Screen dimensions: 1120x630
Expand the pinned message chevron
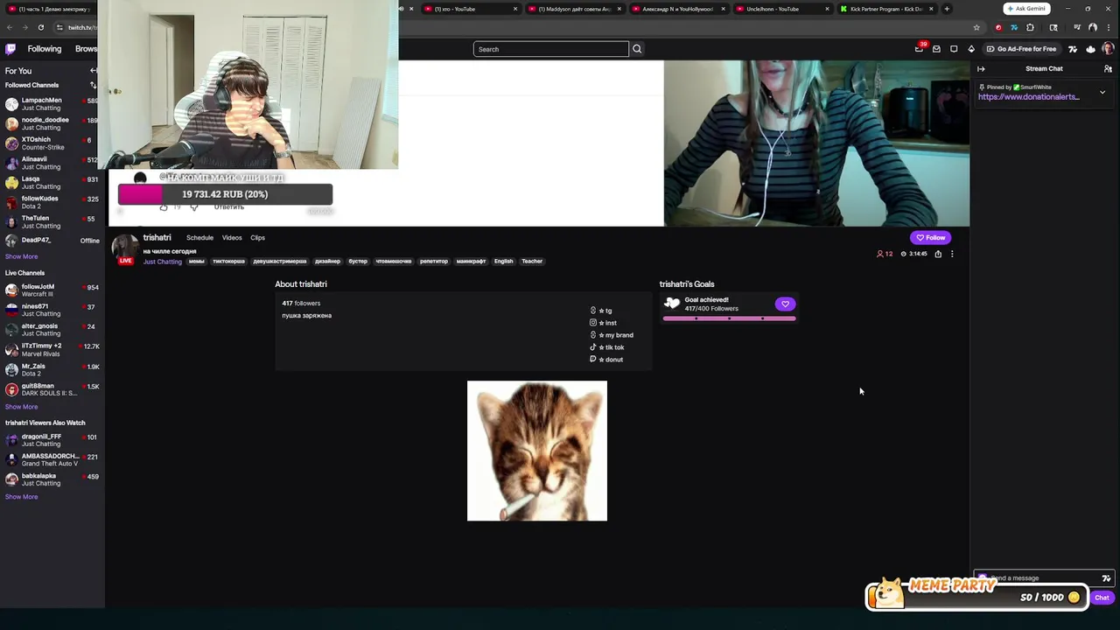coord(1102,92)
